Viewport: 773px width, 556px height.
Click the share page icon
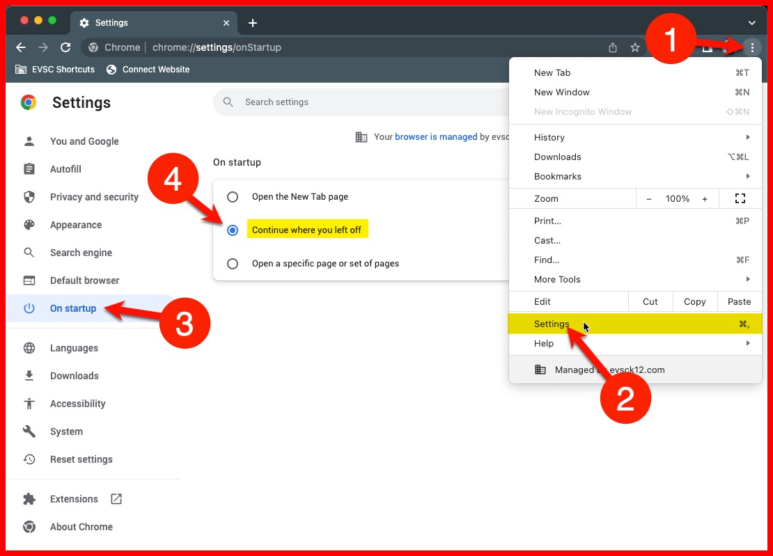pos(613,47)
